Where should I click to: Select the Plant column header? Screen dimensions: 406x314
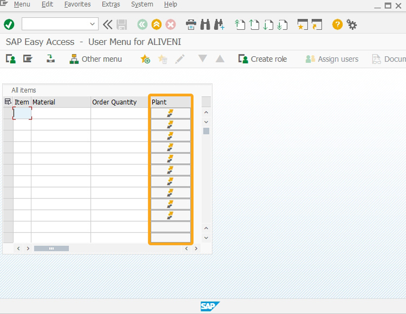point(171,102)
